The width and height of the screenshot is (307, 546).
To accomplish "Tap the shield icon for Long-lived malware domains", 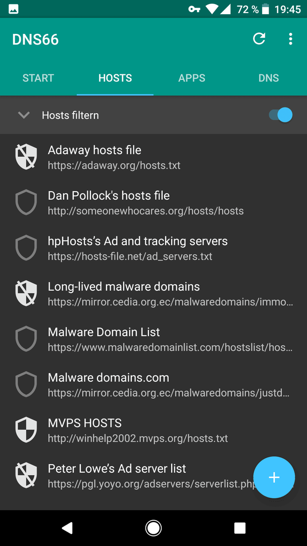I will click(26, 294).
